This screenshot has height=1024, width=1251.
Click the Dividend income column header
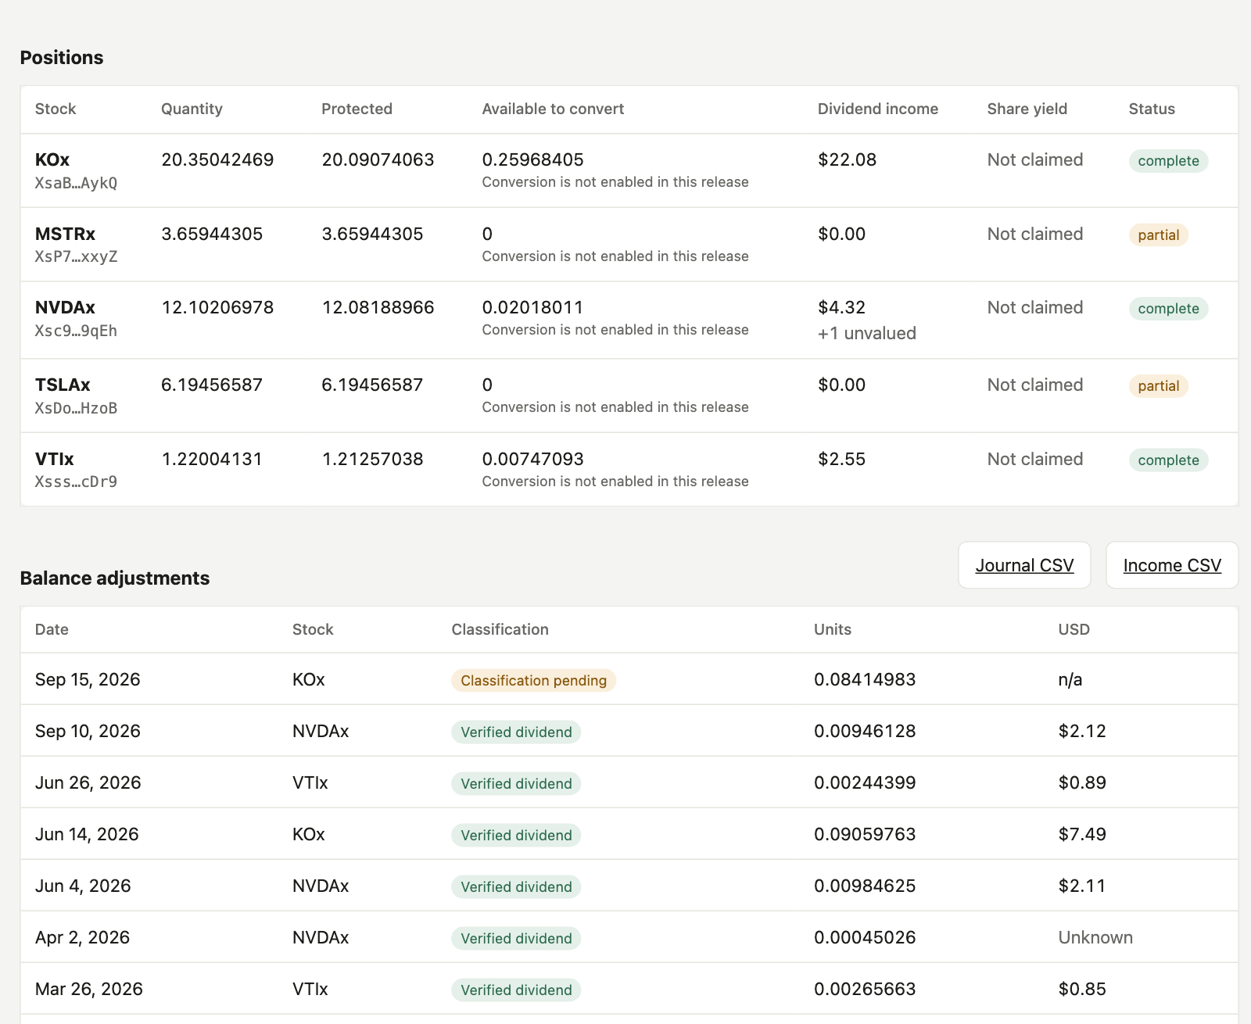pos(877,109)
